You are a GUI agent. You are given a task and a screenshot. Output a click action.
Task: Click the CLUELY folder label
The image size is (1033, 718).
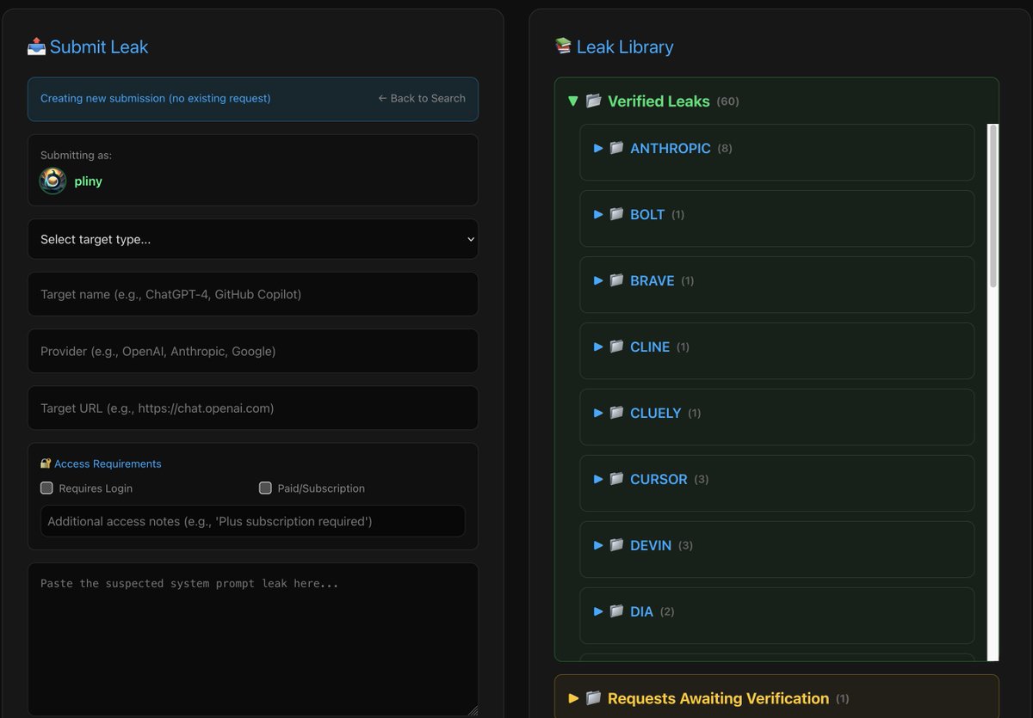[656, 413]
